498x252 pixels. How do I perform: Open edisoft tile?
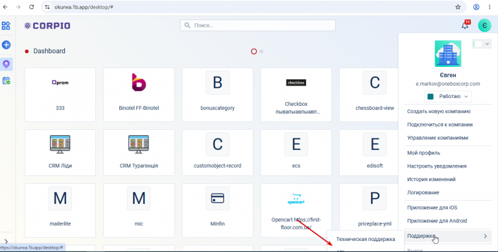(369, 153)
